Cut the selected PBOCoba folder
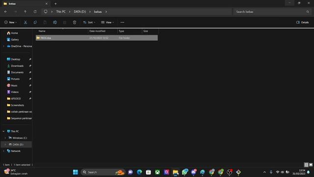The width and height of the screenshot is (314, 177). point(26,22)
